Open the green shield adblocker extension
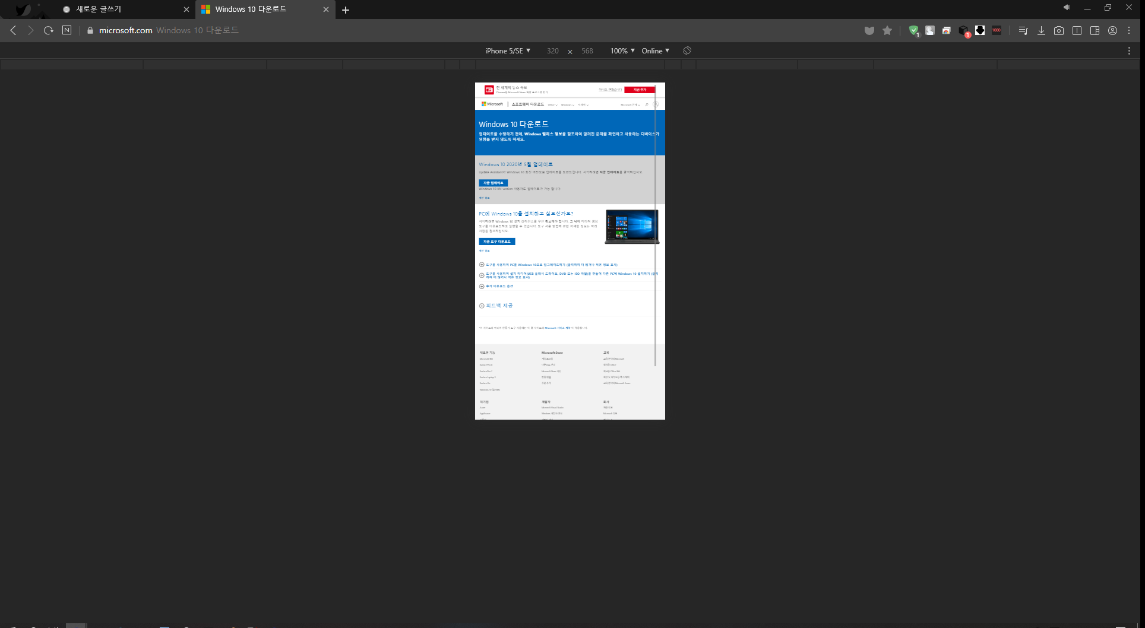Screen dimensions: 1145x628 914,31
